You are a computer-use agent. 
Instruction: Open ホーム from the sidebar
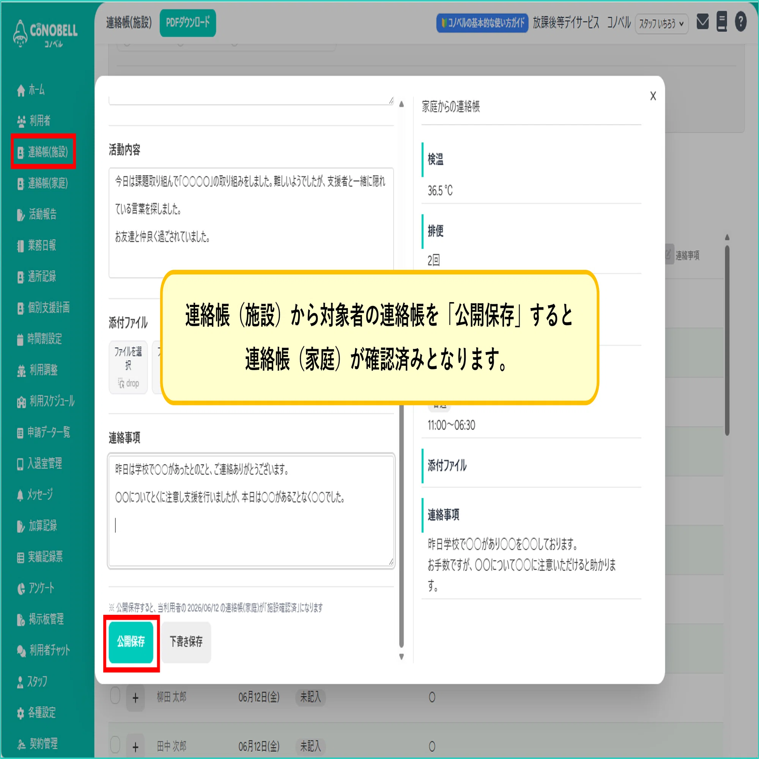(x=31, y=90)
